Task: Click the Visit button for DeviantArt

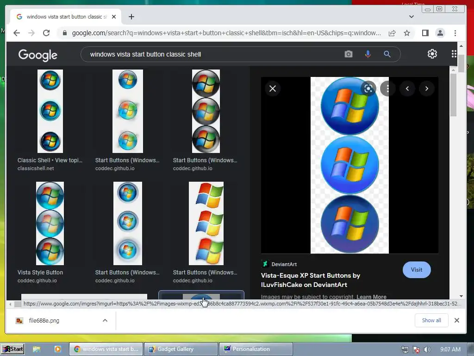Action: [416, 270]
